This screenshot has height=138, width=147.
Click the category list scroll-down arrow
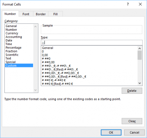[35, 90]
